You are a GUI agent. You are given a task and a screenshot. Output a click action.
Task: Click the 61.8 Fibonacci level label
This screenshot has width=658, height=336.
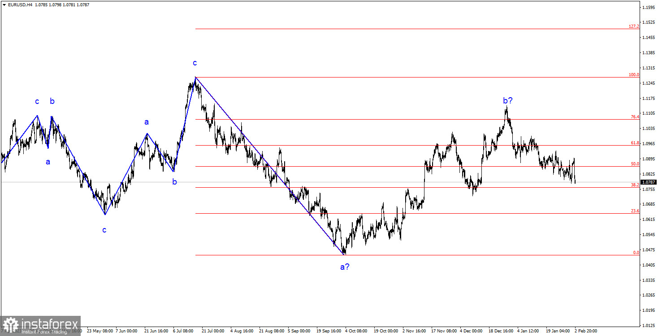tap(635, 143)
